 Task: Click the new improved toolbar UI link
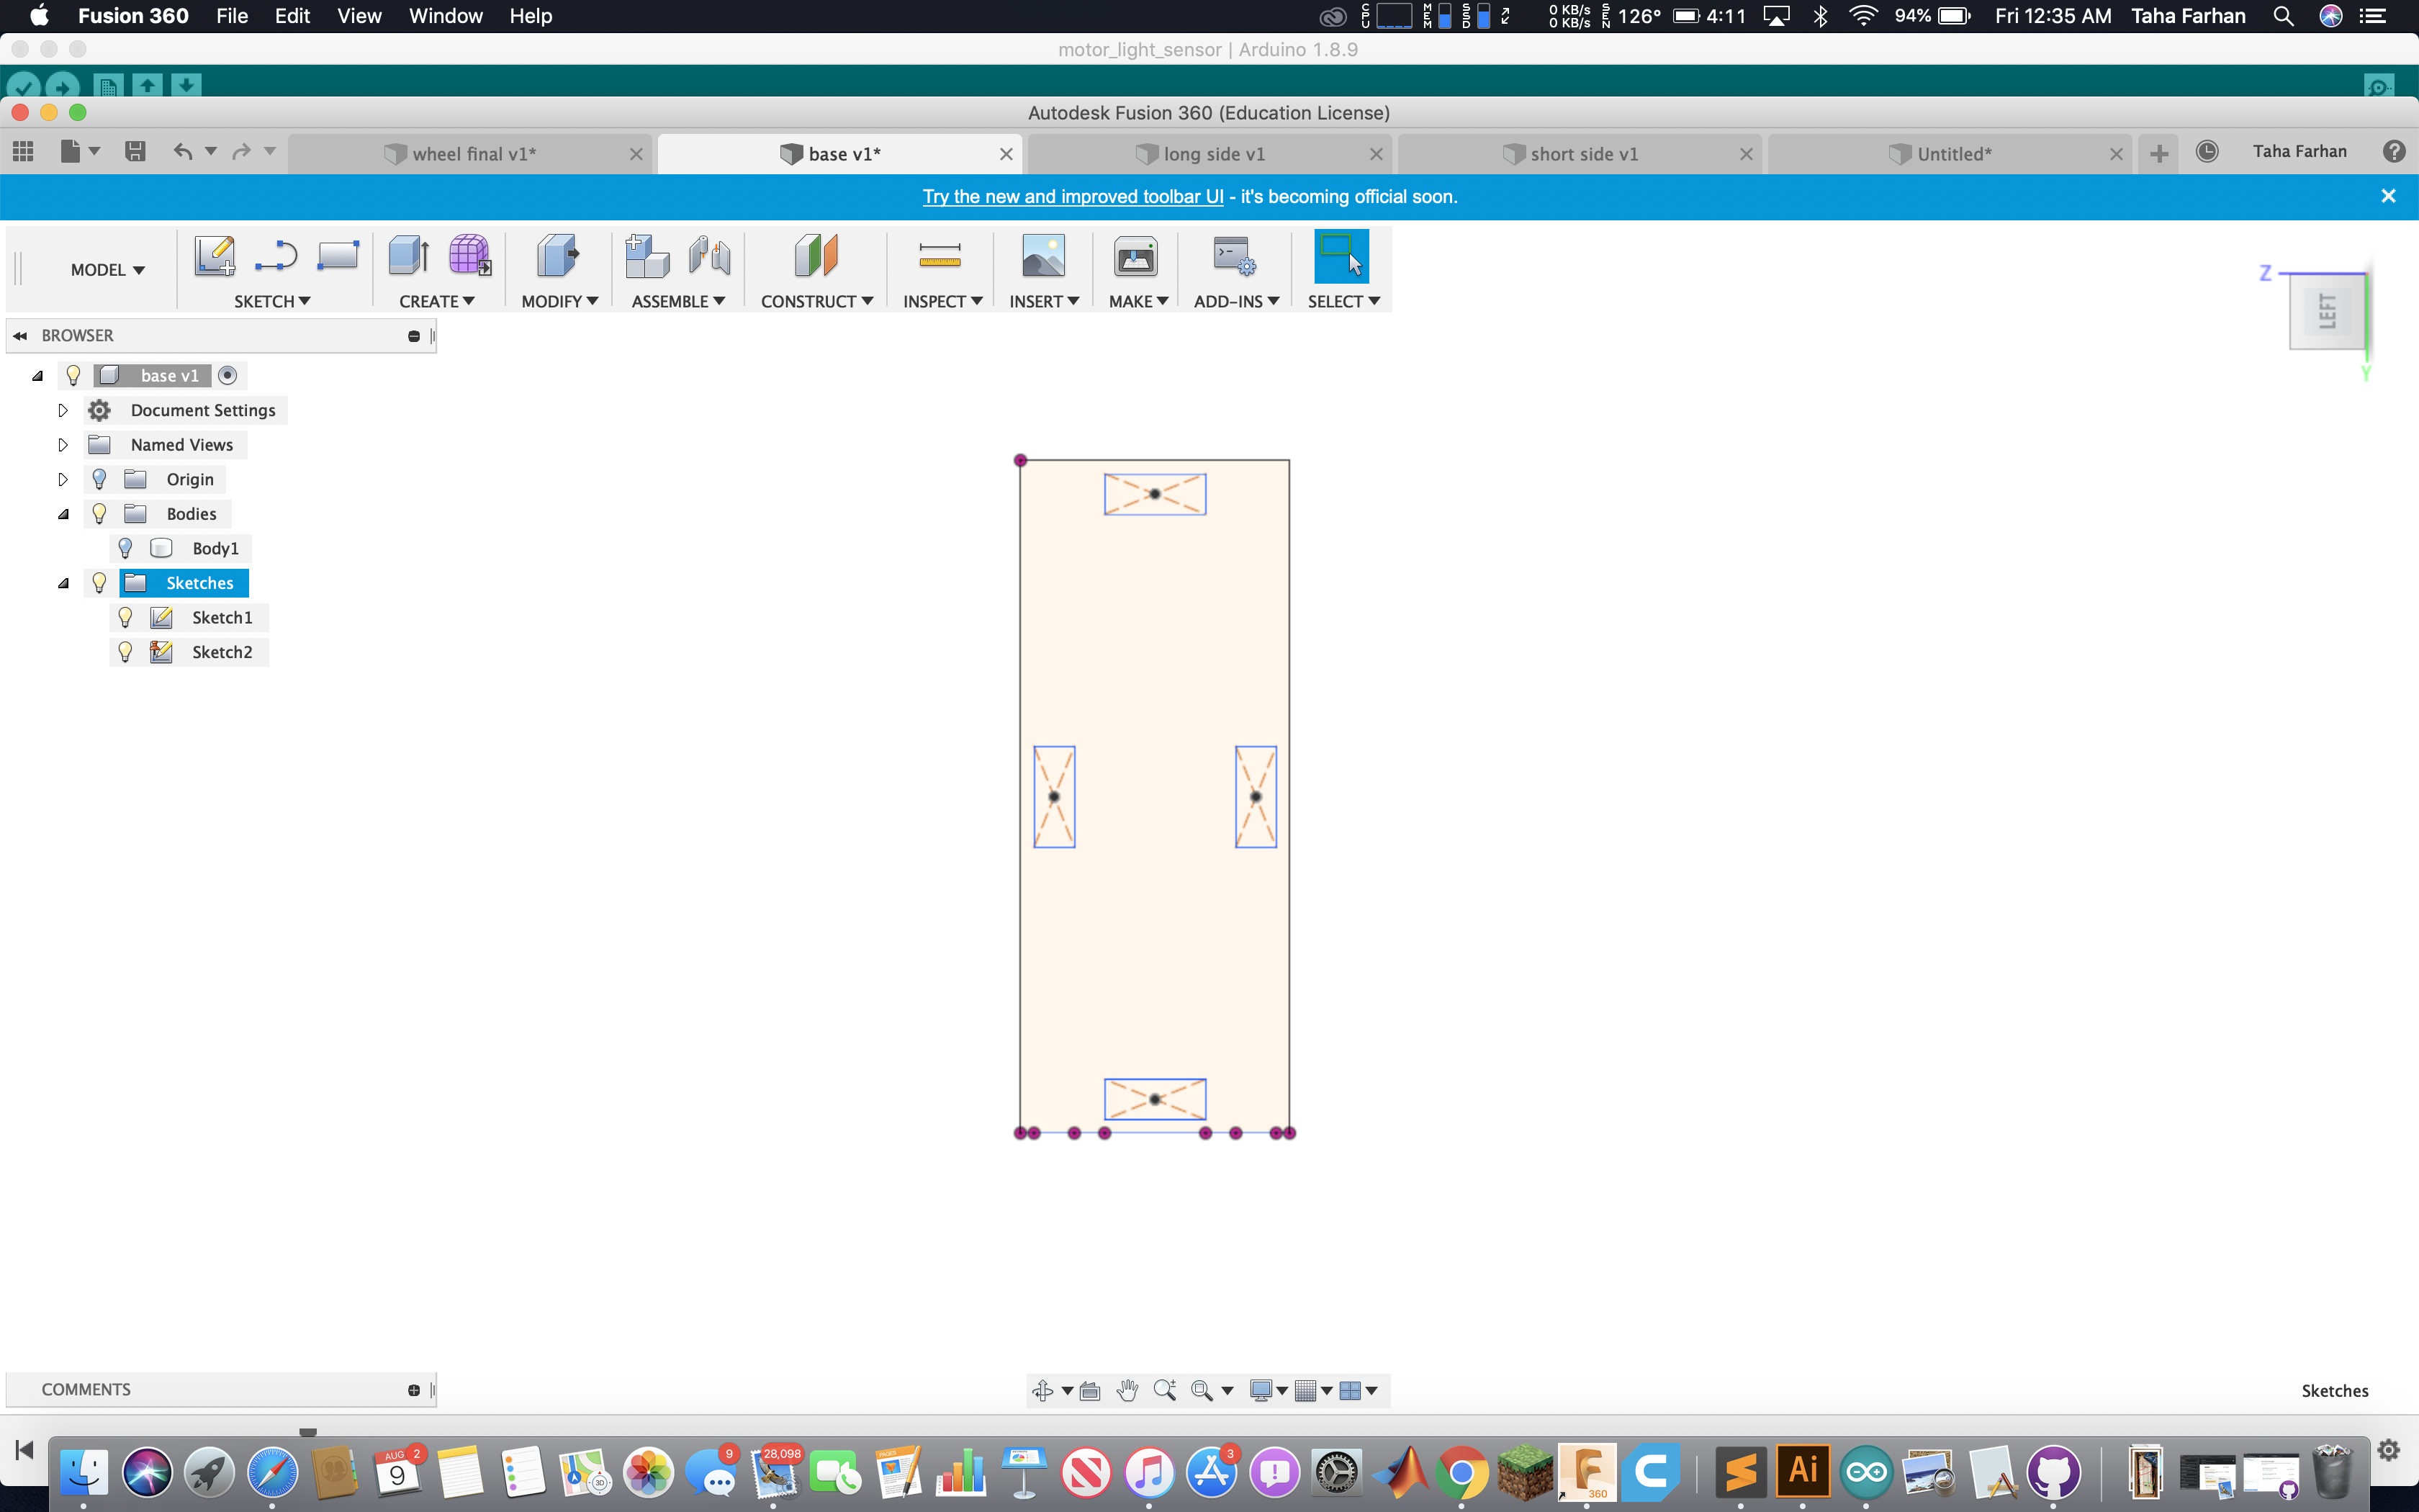[1073, 197]
